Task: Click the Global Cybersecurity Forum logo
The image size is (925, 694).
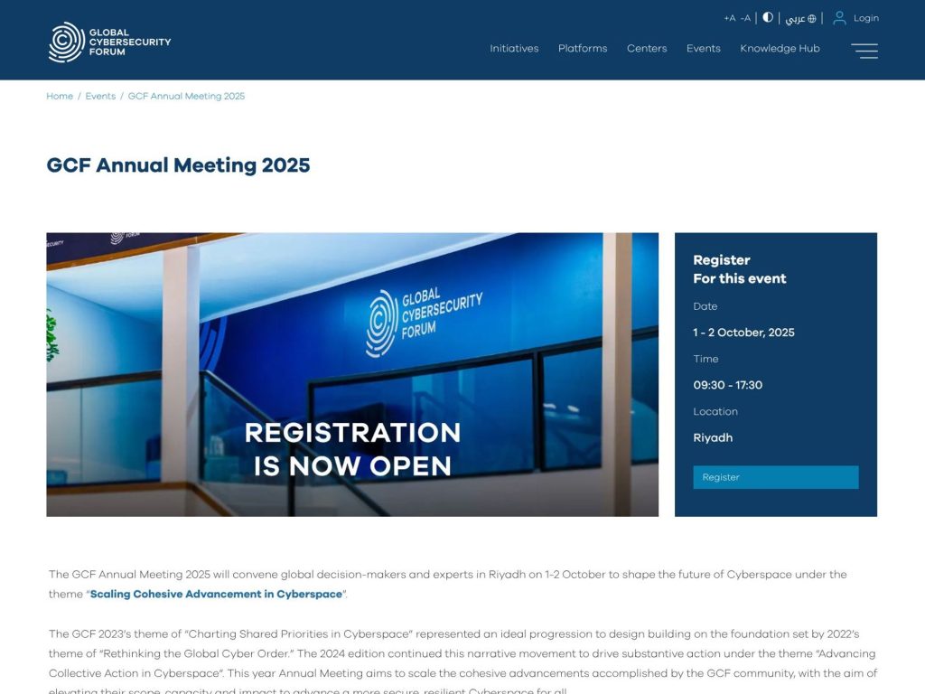Action: click(110, 42)
